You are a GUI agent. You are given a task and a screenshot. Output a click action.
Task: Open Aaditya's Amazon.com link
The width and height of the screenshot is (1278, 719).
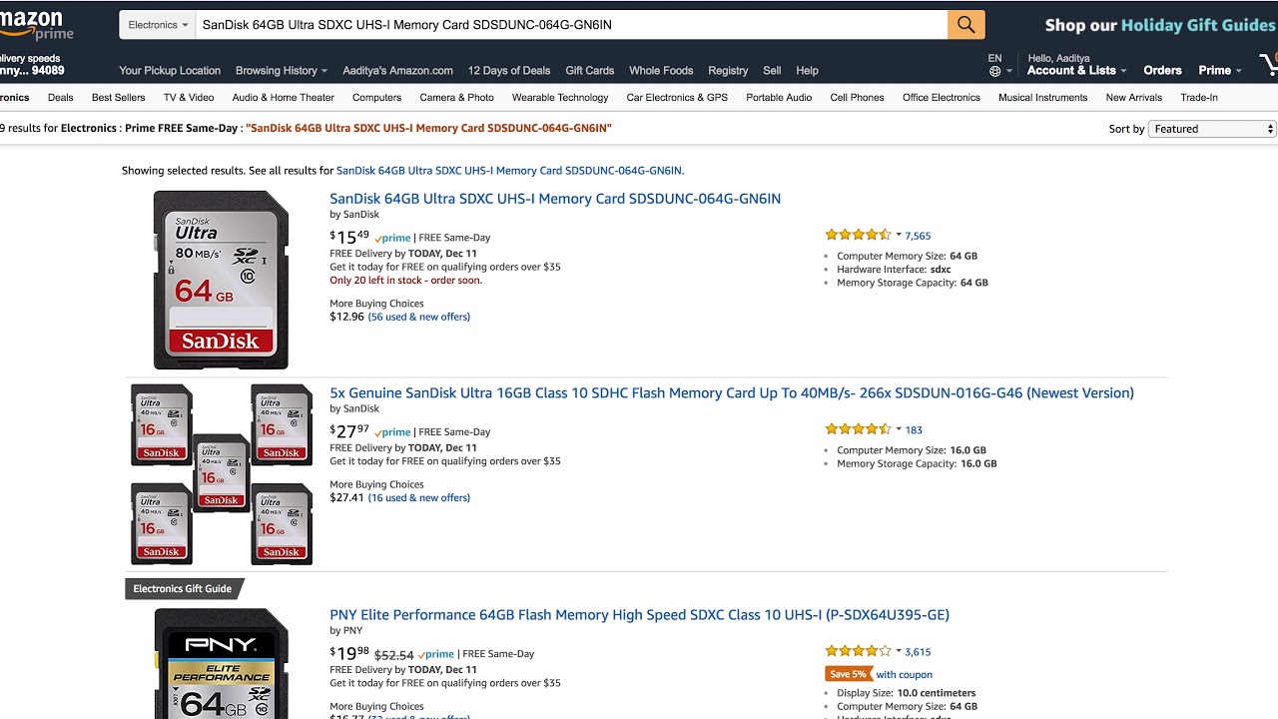[397, 71]
